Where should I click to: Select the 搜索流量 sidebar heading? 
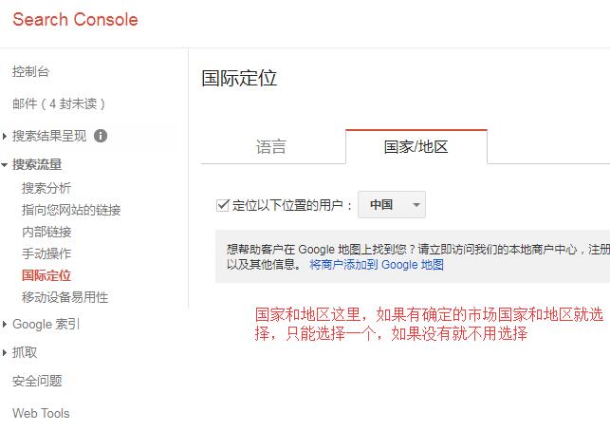[37, 164]
